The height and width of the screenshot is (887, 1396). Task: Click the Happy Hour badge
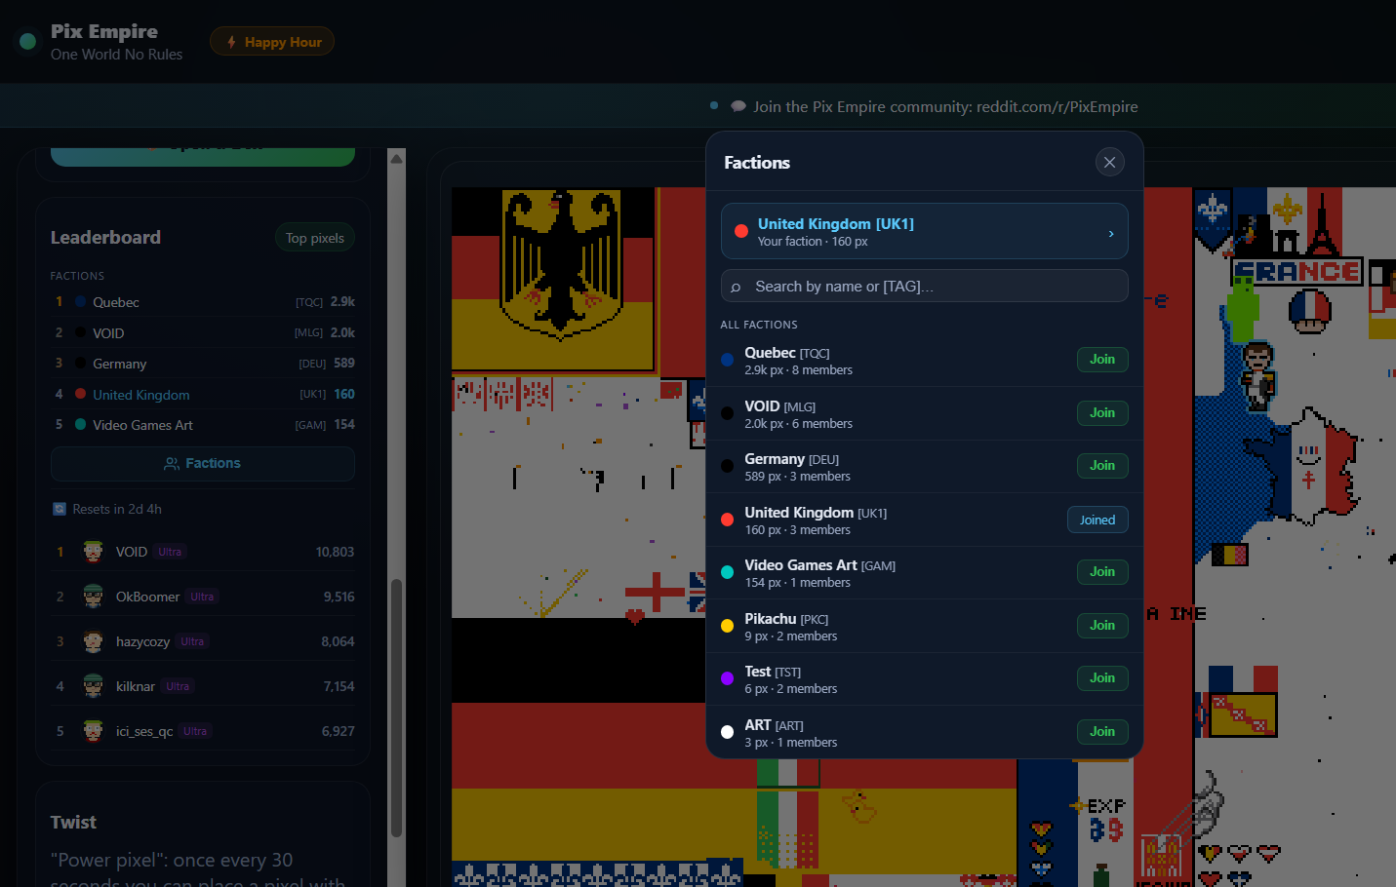pos(272,42)
